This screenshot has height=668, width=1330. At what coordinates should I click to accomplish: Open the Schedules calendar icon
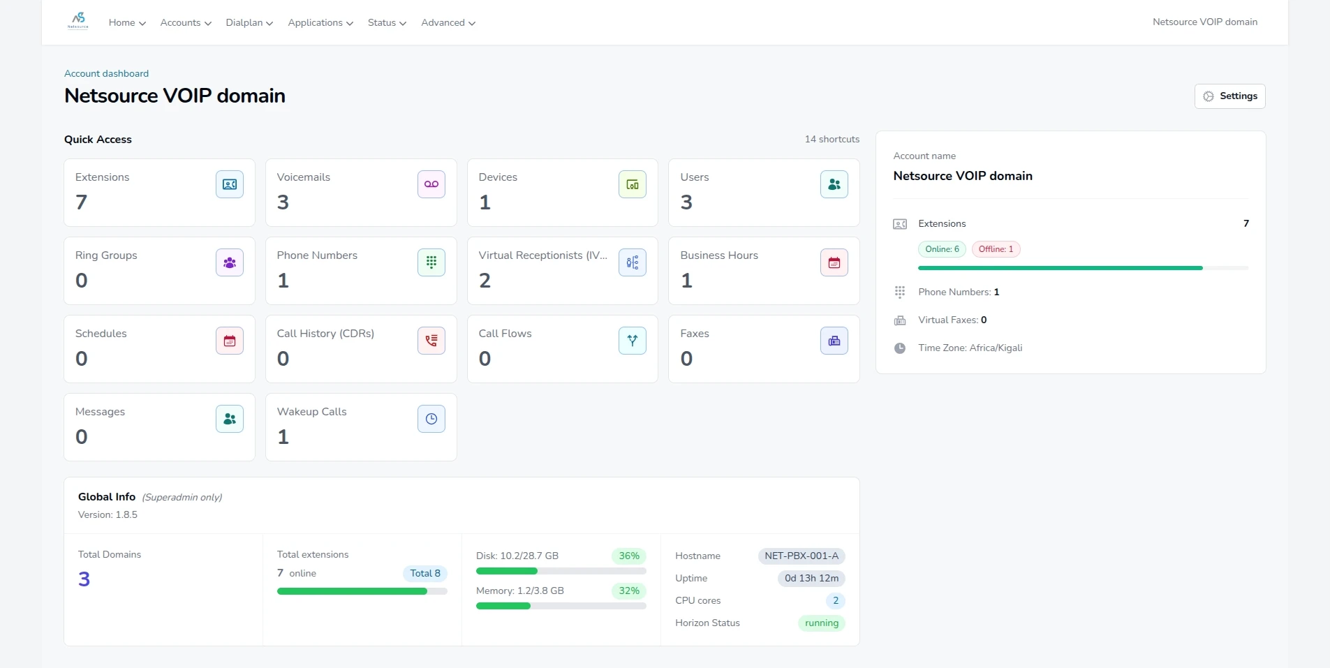229,341
